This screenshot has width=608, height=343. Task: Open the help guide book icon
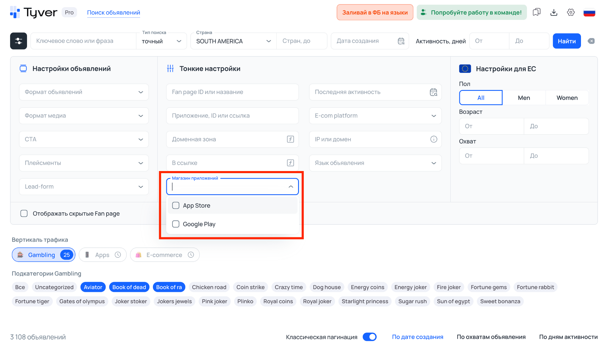(536, 12)
